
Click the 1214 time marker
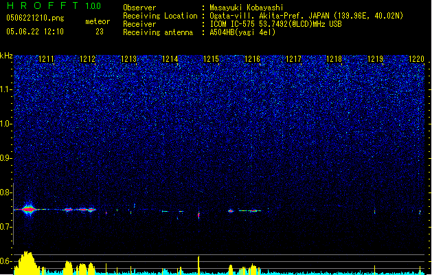coord(170,59)
